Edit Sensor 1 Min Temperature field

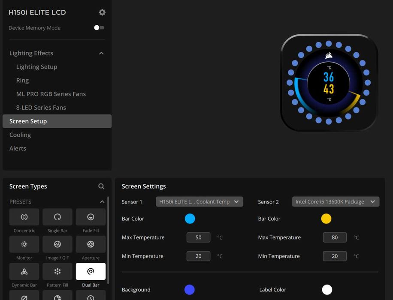pos(198,256)
